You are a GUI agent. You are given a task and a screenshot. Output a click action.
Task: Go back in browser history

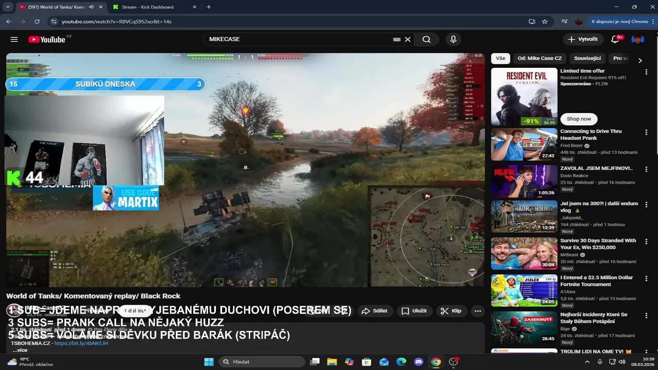coord(9,22)
